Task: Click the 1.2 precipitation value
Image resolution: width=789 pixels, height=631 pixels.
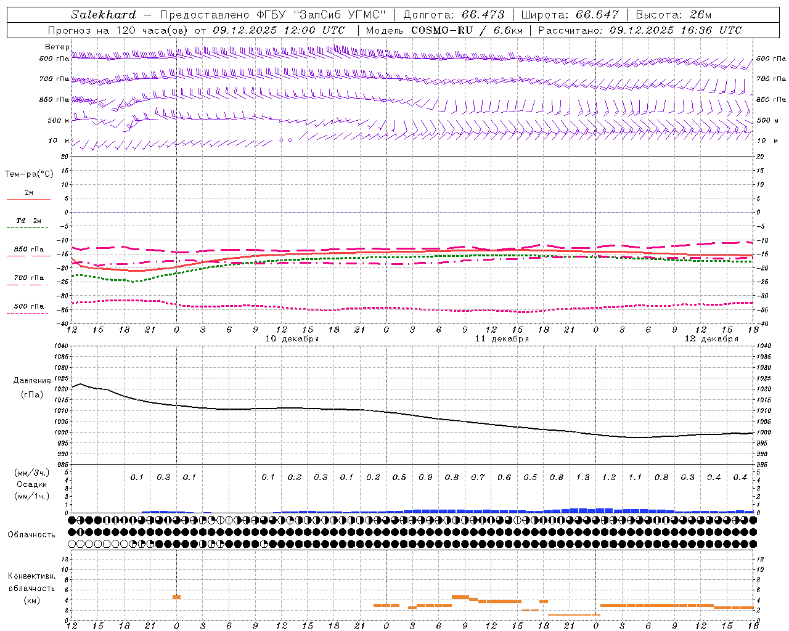Action: coord(609,477)
